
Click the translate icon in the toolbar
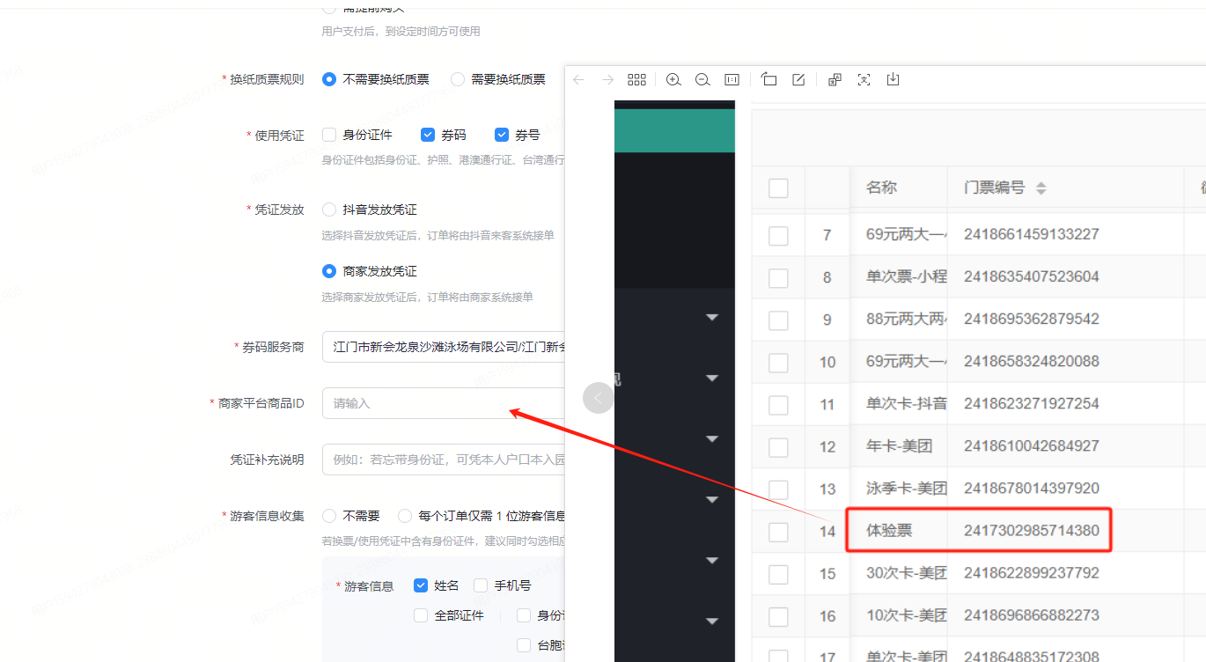pos(835,79)
